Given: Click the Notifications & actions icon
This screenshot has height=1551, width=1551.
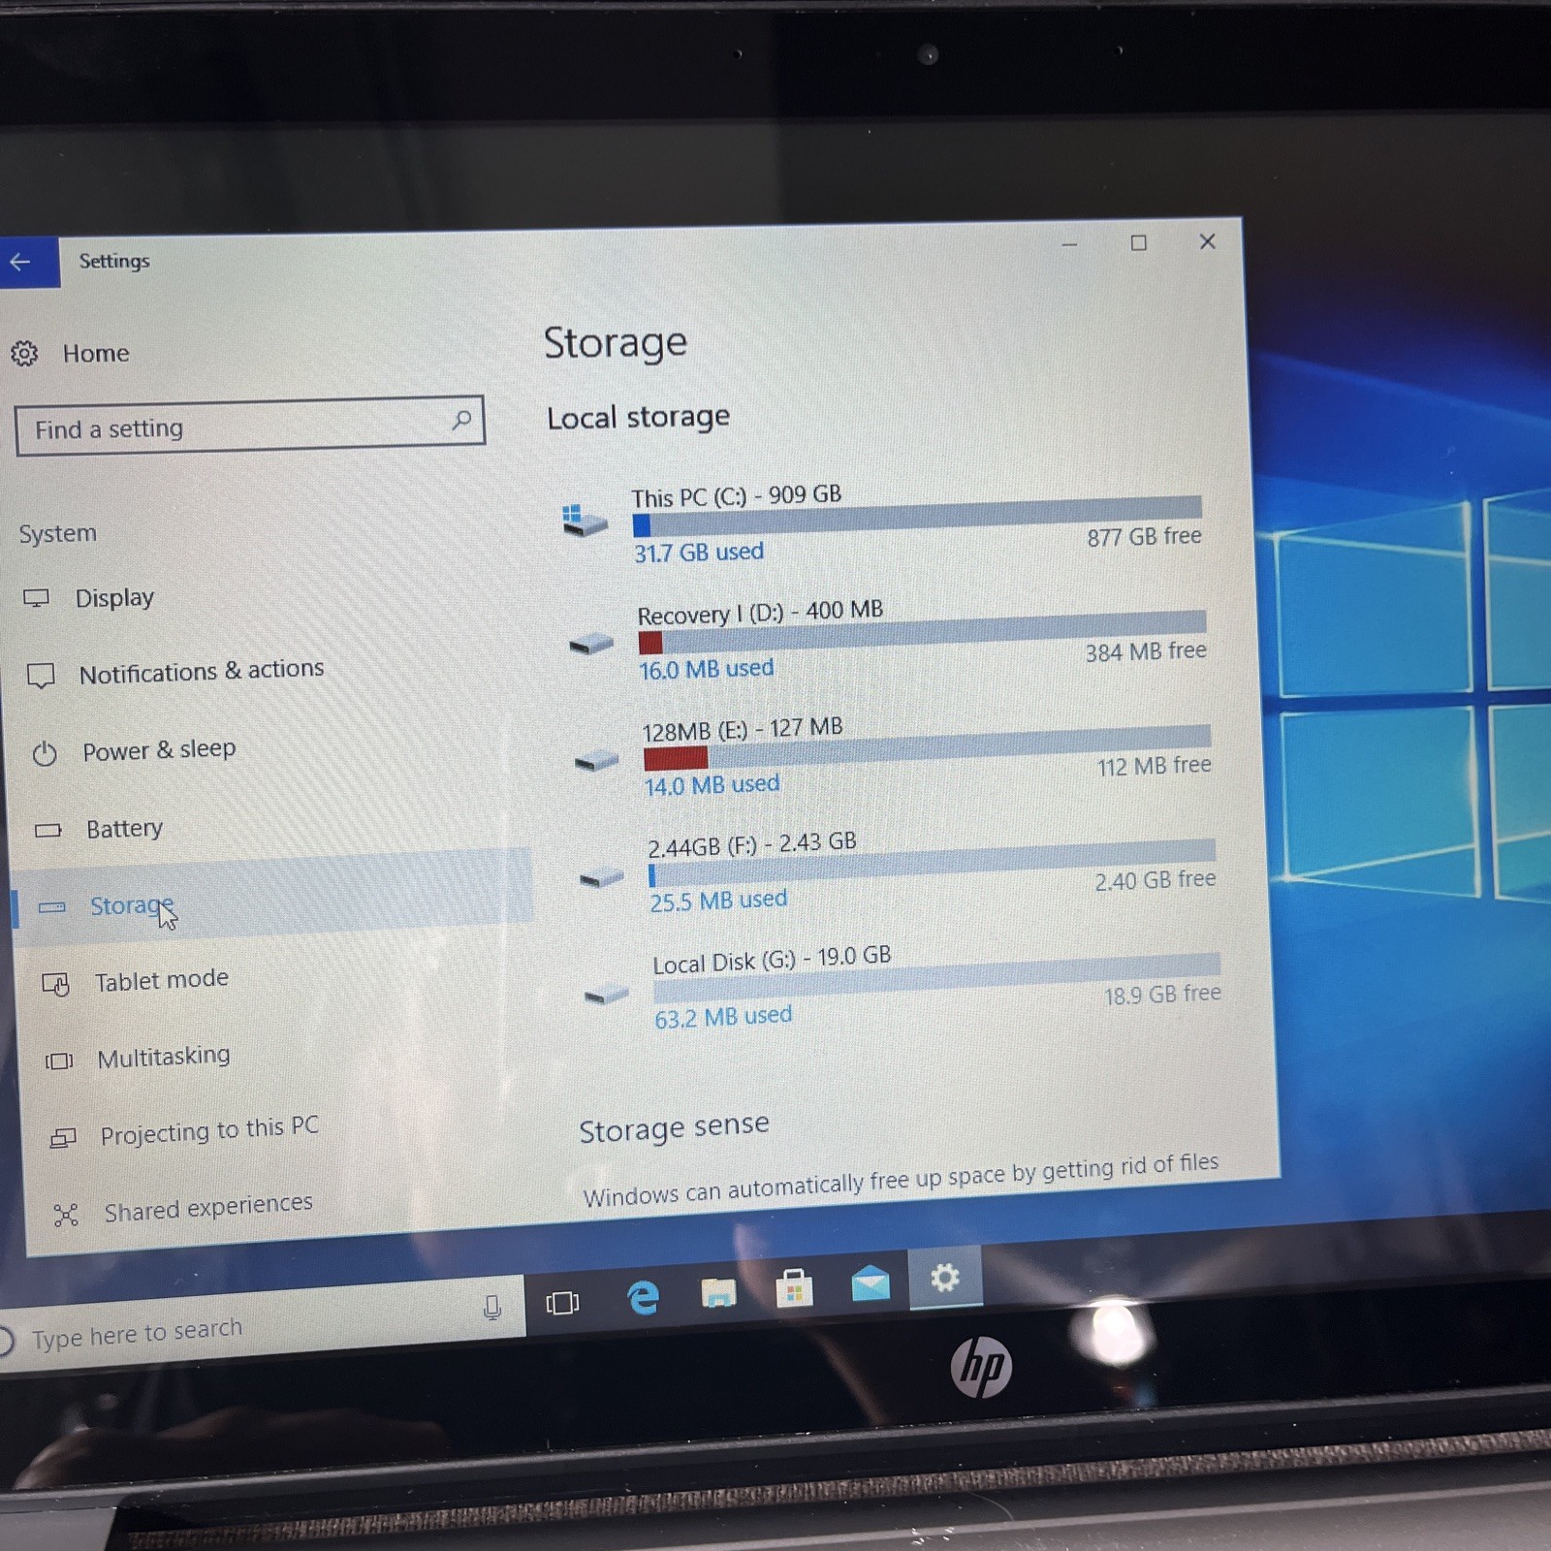Looking at the screenshot, I should [41, 675].
